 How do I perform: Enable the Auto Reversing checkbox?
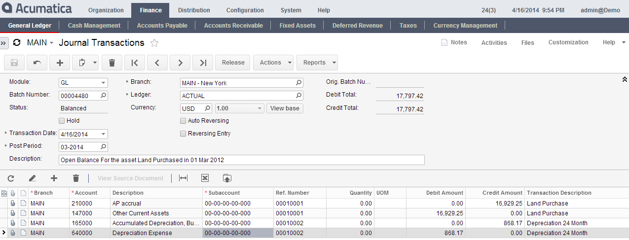pyautogui.click(x=183, y=121)
